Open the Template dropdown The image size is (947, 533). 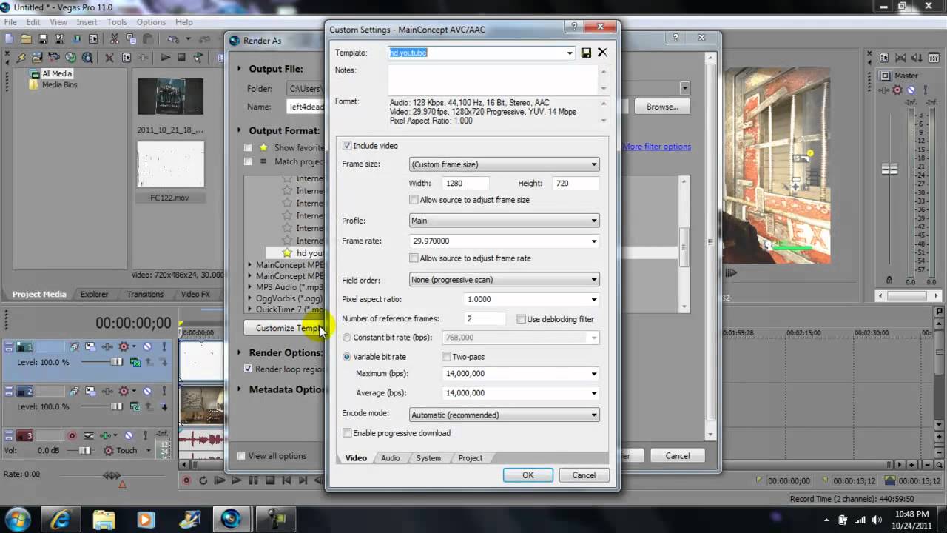pyautogui.click(x=570, y=53)
